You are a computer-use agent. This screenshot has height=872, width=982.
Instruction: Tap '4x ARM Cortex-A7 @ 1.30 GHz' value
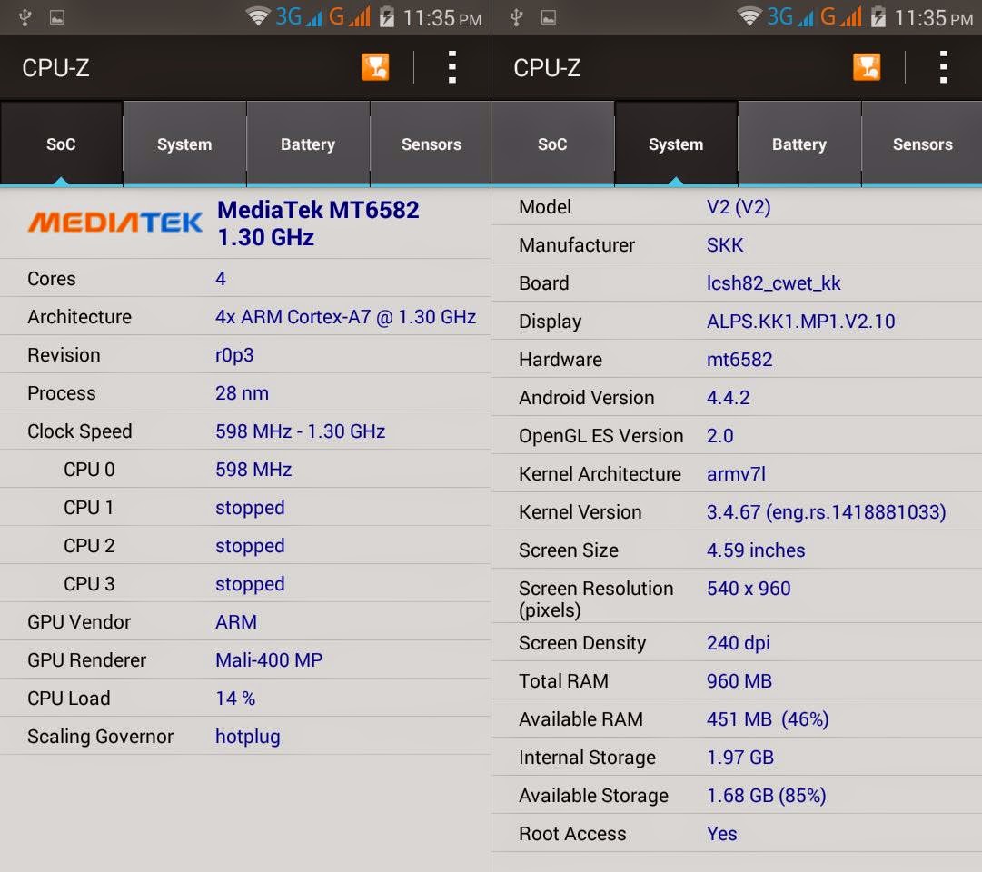click(346, 317)
